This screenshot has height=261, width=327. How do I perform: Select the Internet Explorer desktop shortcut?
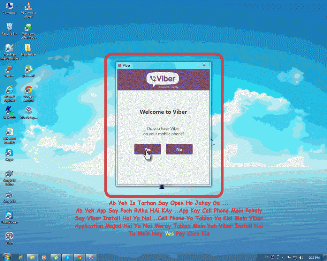(x=9, y=94)
